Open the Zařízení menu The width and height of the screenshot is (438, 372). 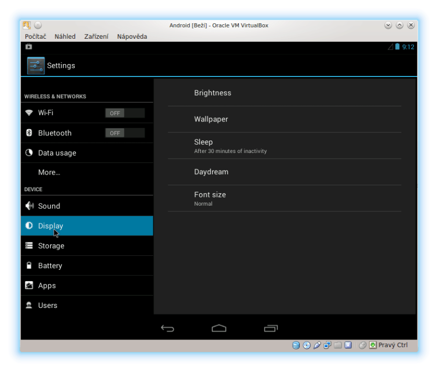click(x=96, y=36)
